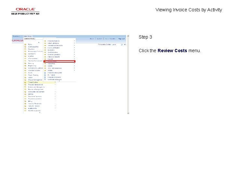Click the Review Costs menu
234x175 pixels.
tap(59, 62)
